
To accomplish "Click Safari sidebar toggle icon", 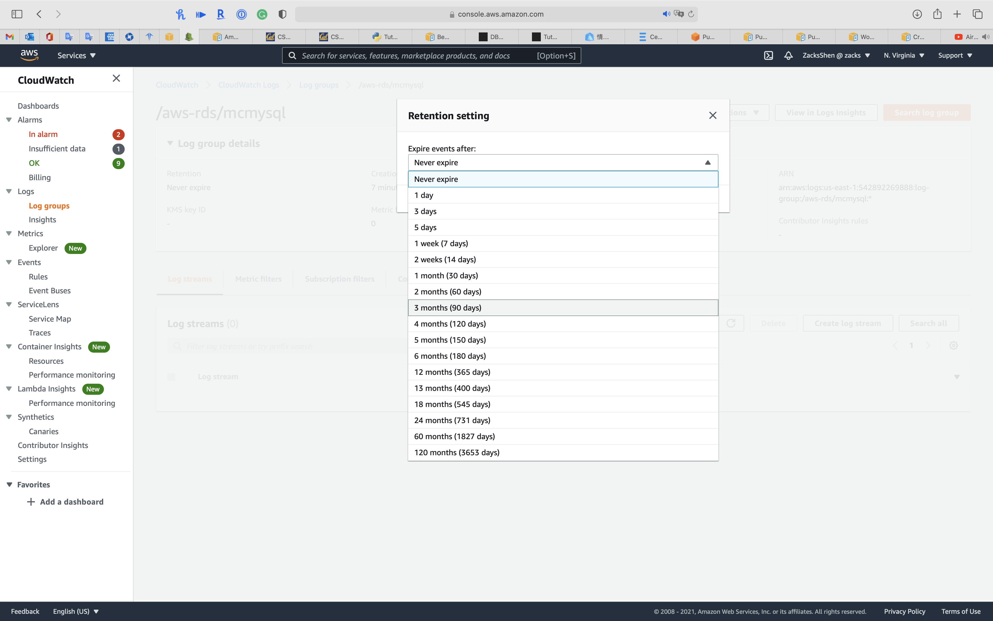I will click(17, 14).
